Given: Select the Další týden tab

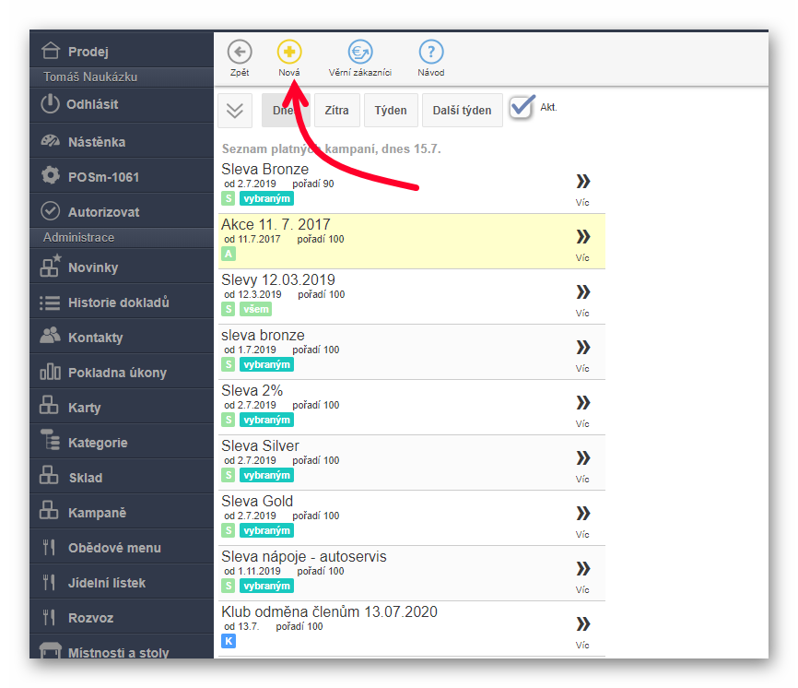Looking at the screenshot, I should pos(463,111).
